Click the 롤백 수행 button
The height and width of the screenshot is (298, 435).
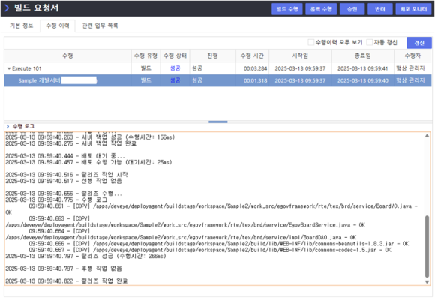point(321,9)
